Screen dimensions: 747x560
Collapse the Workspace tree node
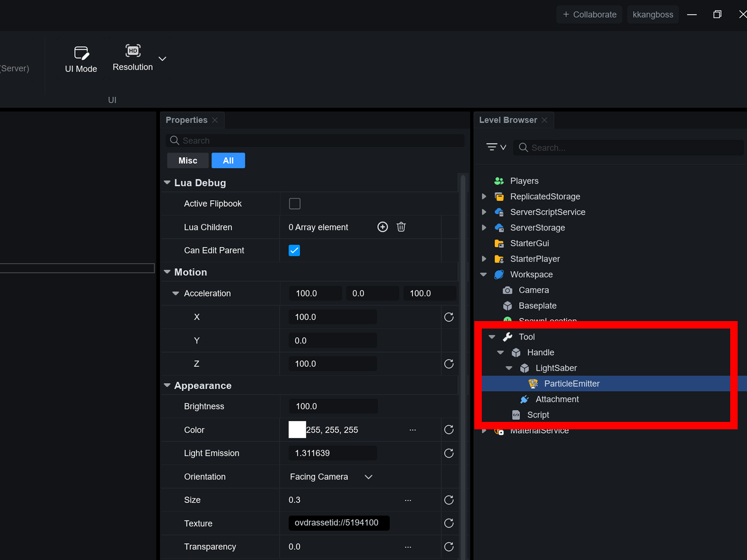click(484, 274)
